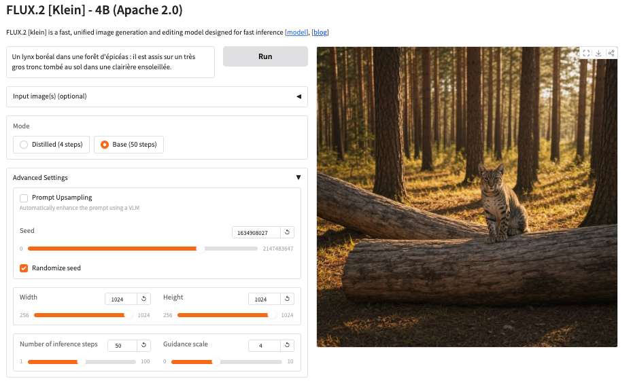Reset the Width value
The width and height of the screenshot is (631, 381).
(x=143, y=299)
